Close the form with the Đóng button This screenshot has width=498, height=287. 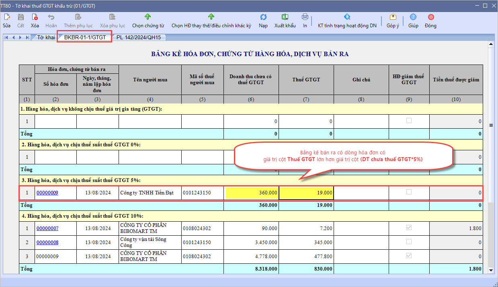[430, 17]
